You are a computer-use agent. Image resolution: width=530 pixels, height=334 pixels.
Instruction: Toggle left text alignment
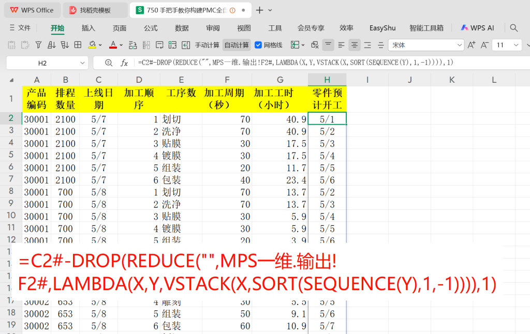pos(341,45)
